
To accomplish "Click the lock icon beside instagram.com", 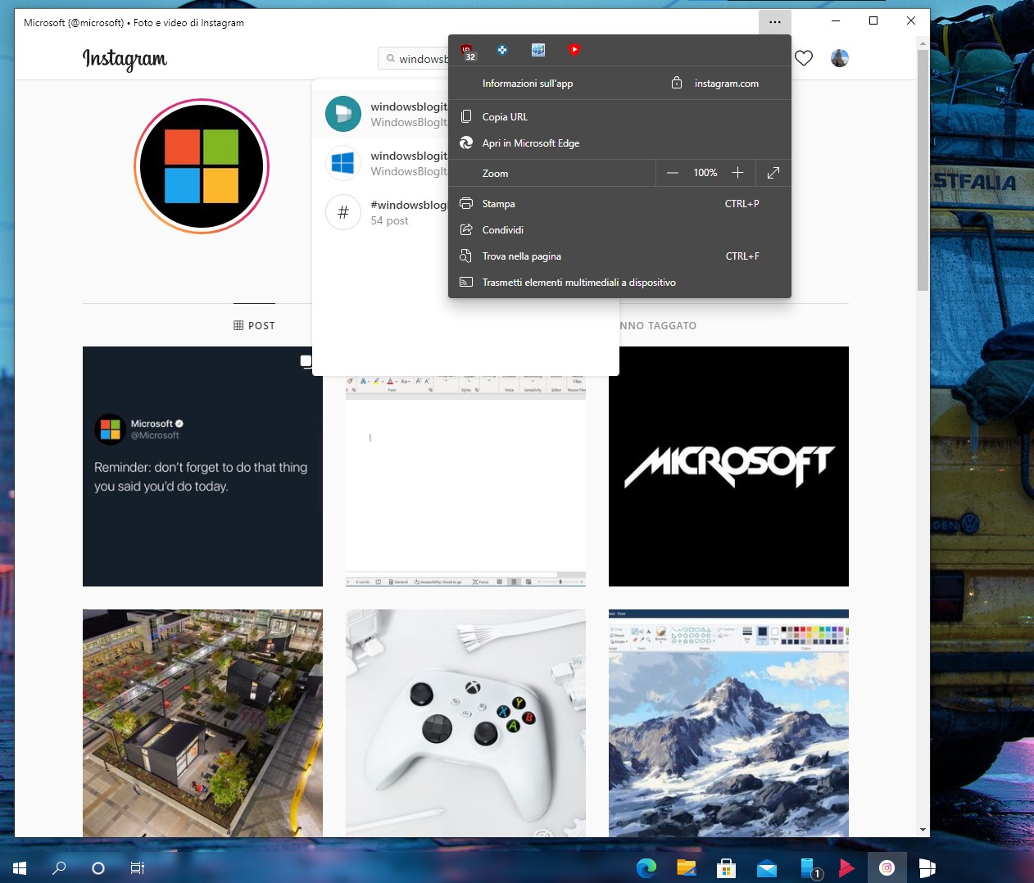I will tap(677, 83).
